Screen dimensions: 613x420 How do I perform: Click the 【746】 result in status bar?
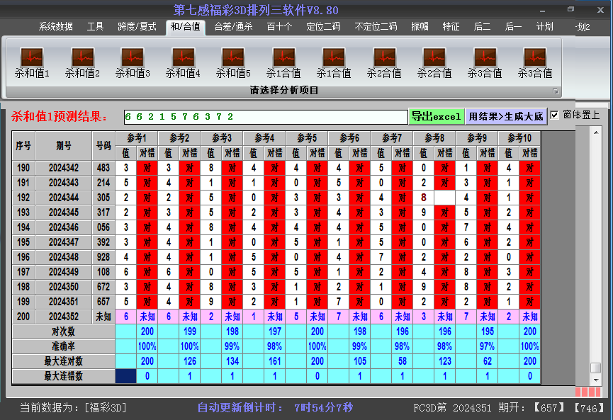tap(589, 408)
